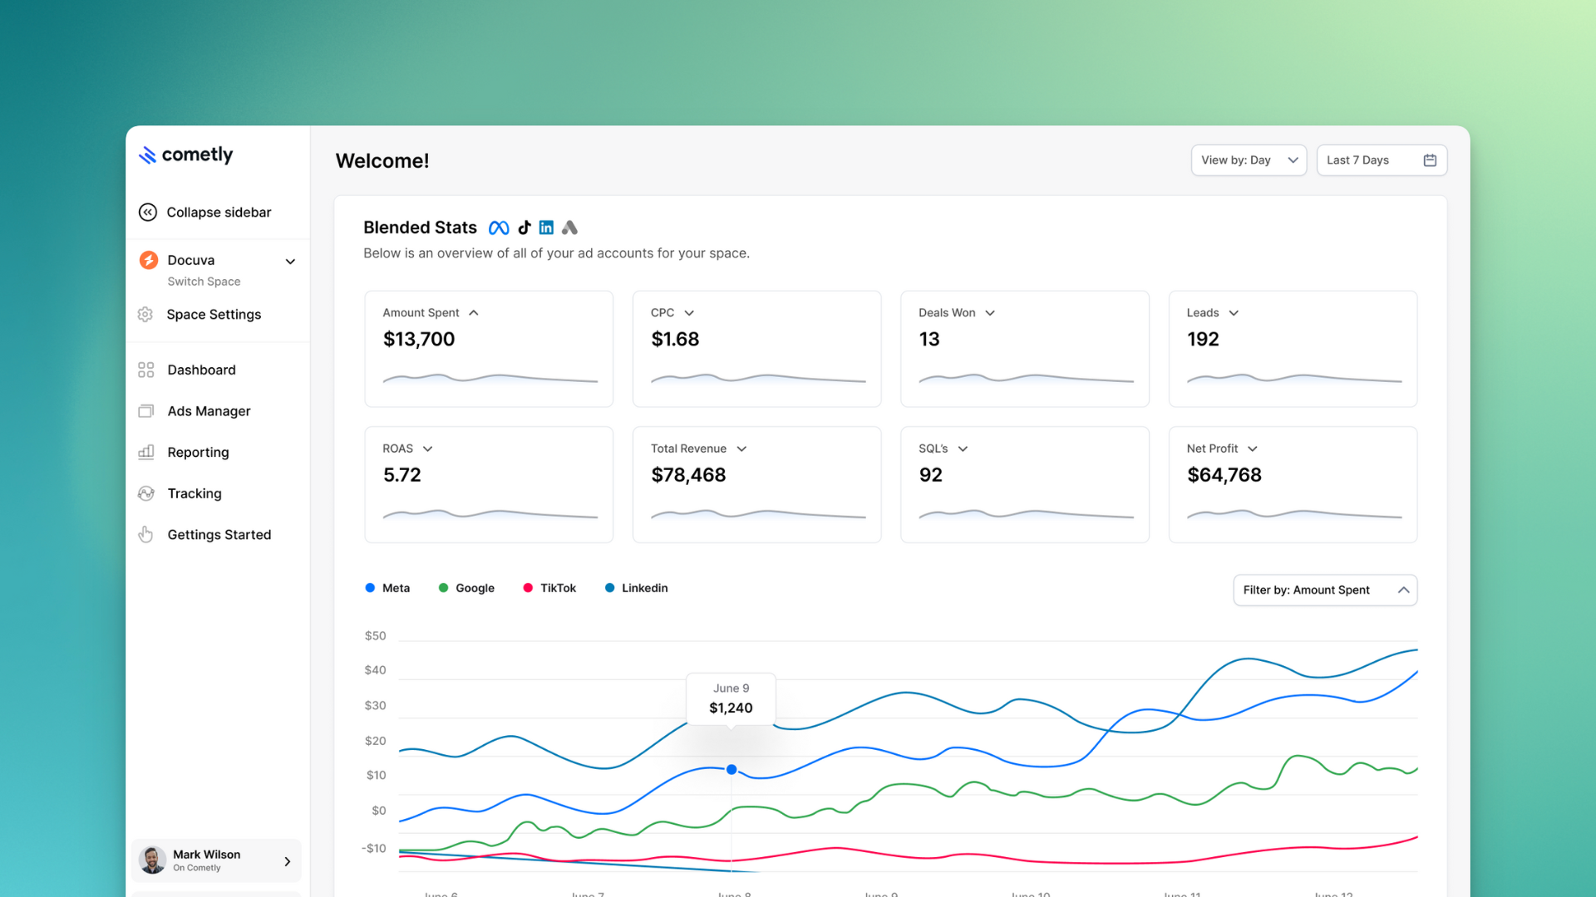The image size is (1596, 897).
Task: Click the Tracking sidebar icon
Action: point(146,493)
